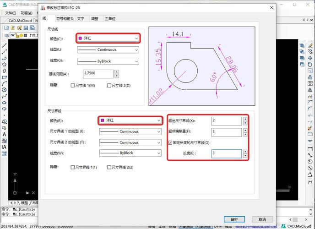The width and height of the screenshot is (315, 229).
Task: Click the 取消 button
Action: point(262,219)
